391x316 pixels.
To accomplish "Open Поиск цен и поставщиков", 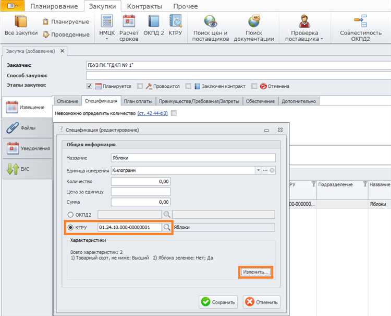I will (x=211, y=22).
